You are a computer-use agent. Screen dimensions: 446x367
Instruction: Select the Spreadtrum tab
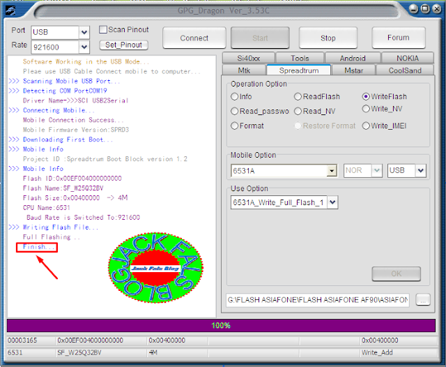[299, 70]
